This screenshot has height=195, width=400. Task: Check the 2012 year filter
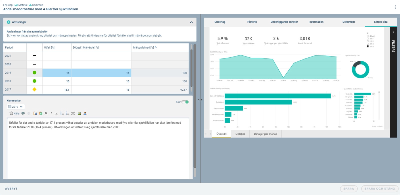point(367,41)
